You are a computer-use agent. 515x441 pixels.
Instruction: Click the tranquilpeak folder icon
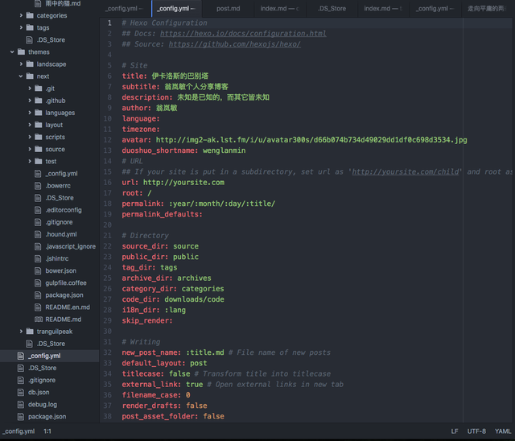click(x=30, y=332)
